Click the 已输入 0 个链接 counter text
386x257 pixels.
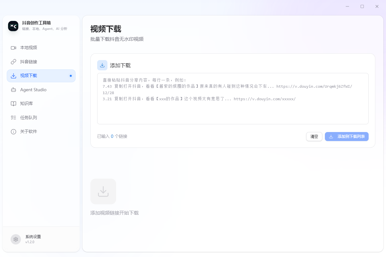[112, 136]
